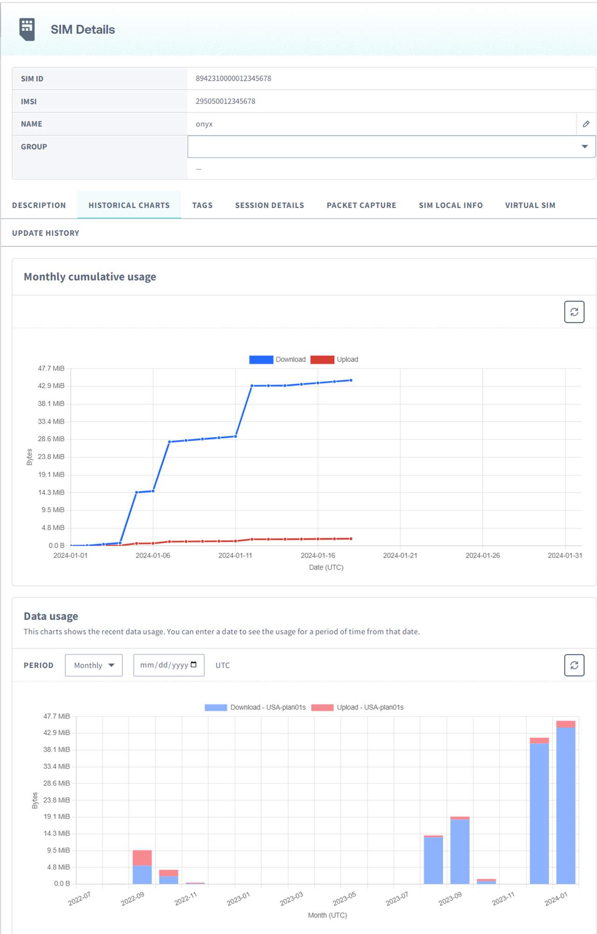Toggle Upload series in cumulative chart legend
The image size is (597, 934).
(x=334, y=360)
